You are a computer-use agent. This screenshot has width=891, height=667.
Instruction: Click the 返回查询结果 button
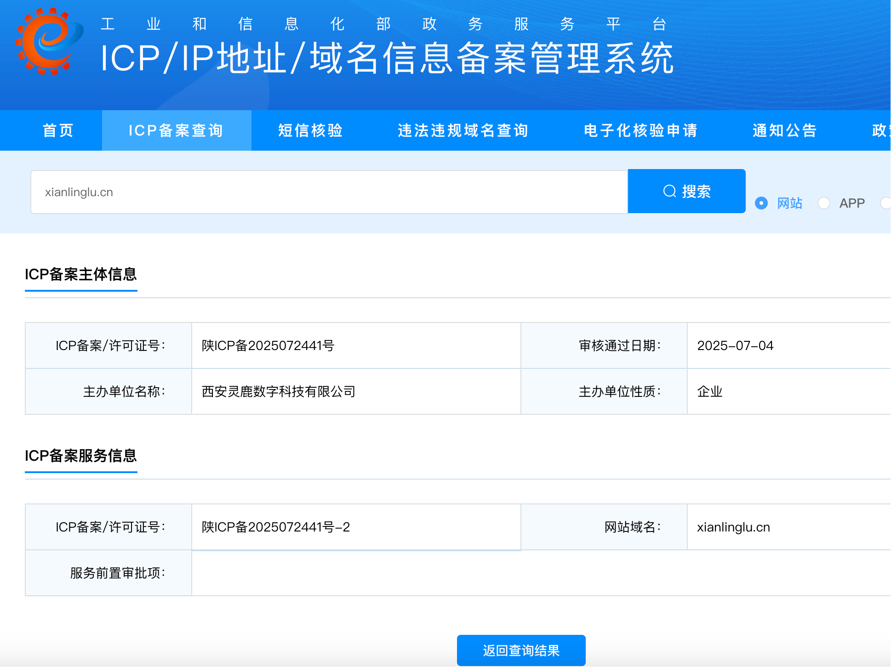[x=521, y=650]
